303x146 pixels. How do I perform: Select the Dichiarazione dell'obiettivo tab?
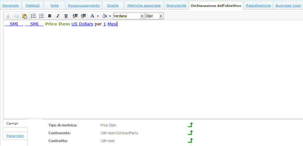[216, 6]
